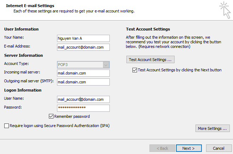Cancel the e-mail account setup
Viewport: 233px width, 154px height.
(x=219, y=148)
